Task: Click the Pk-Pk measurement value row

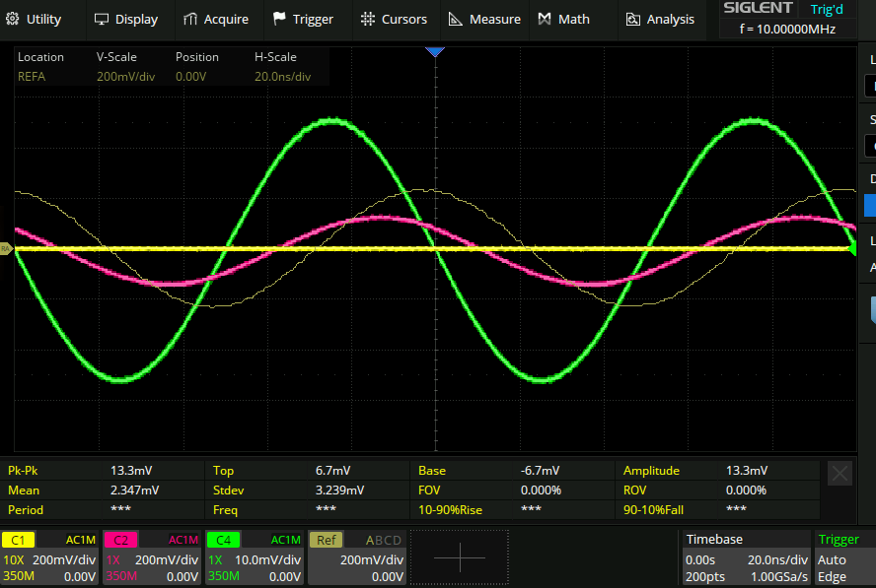Action: [x=105, y=471]
